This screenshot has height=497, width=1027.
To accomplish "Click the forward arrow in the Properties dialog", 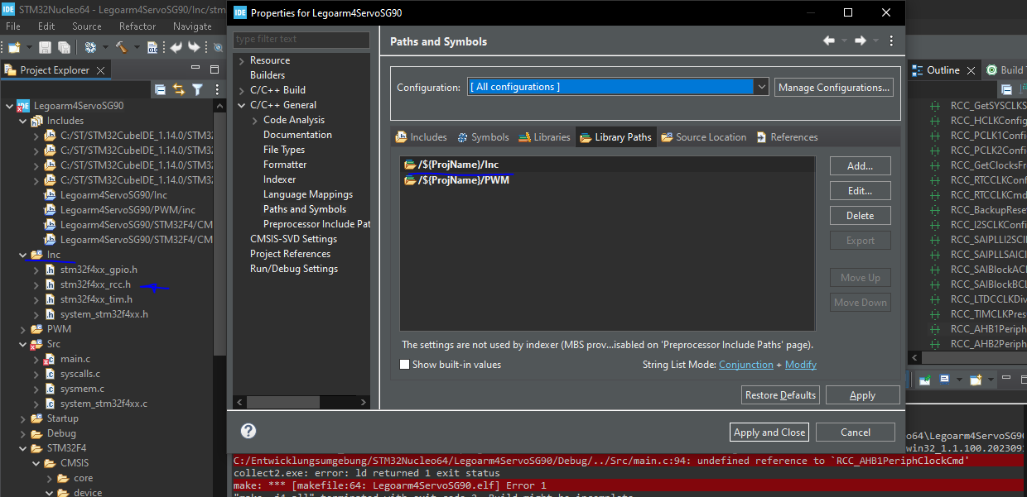I will (x=861, y=41).
